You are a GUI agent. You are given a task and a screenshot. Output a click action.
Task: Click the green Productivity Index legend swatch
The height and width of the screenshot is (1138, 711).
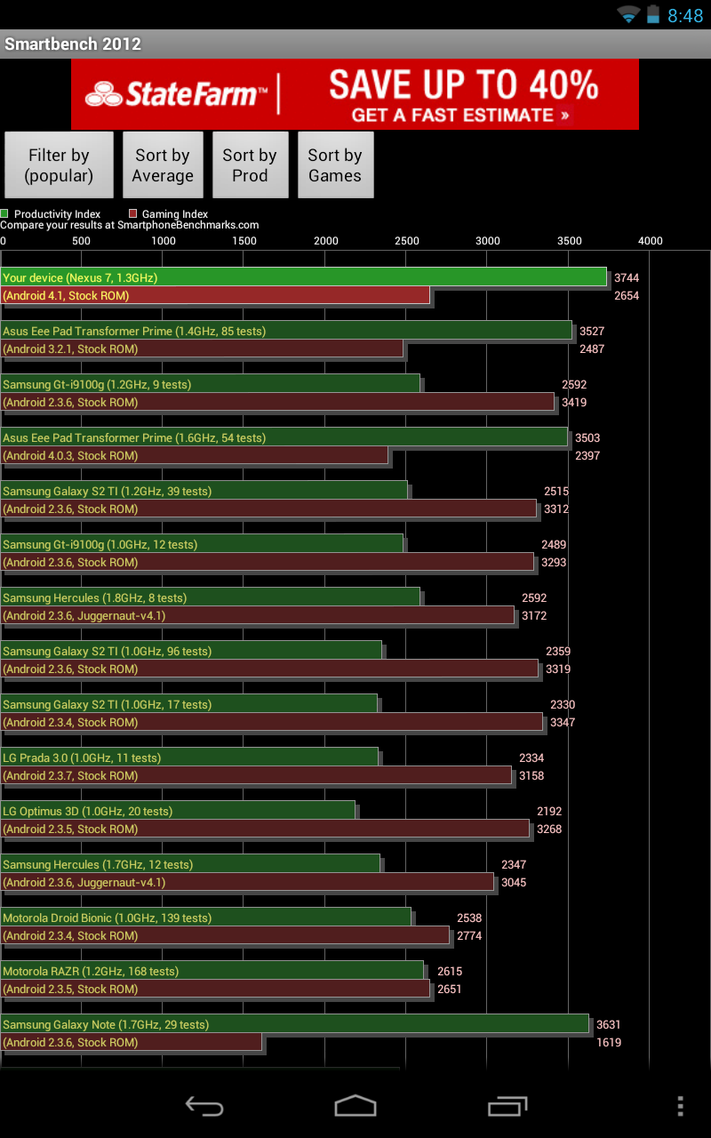(x=4, y=214)
